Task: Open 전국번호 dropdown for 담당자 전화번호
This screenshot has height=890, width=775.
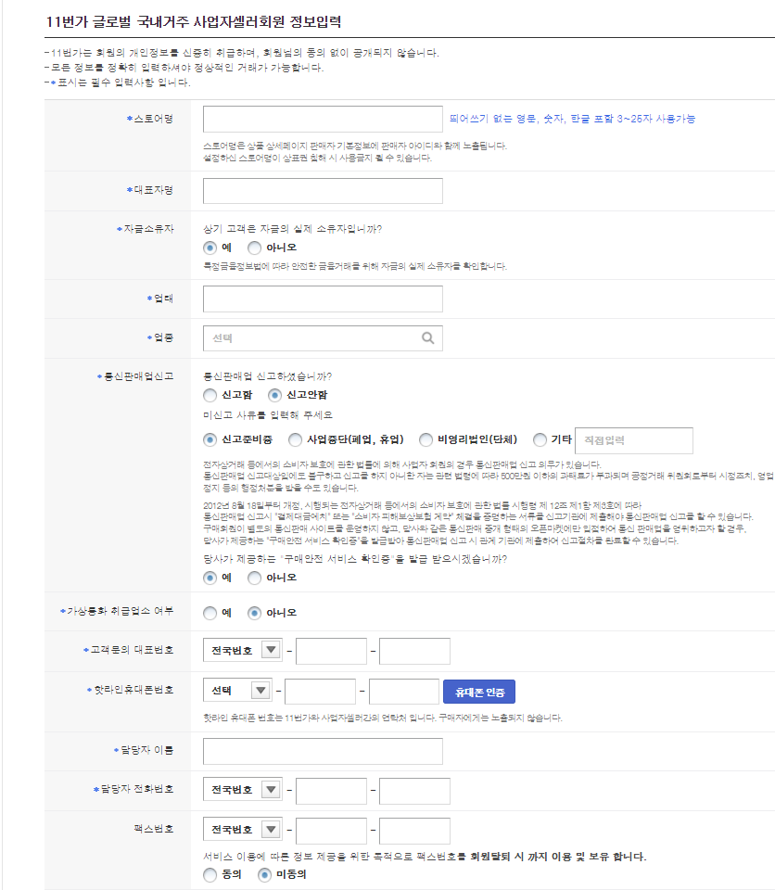Action: [x=243, y=790]
